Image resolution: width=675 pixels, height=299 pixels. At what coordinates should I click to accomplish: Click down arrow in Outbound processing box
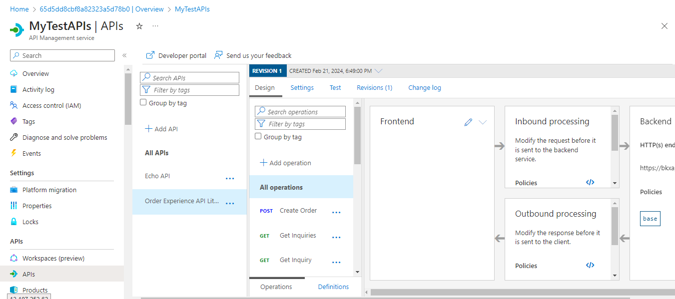pos(615,275)
